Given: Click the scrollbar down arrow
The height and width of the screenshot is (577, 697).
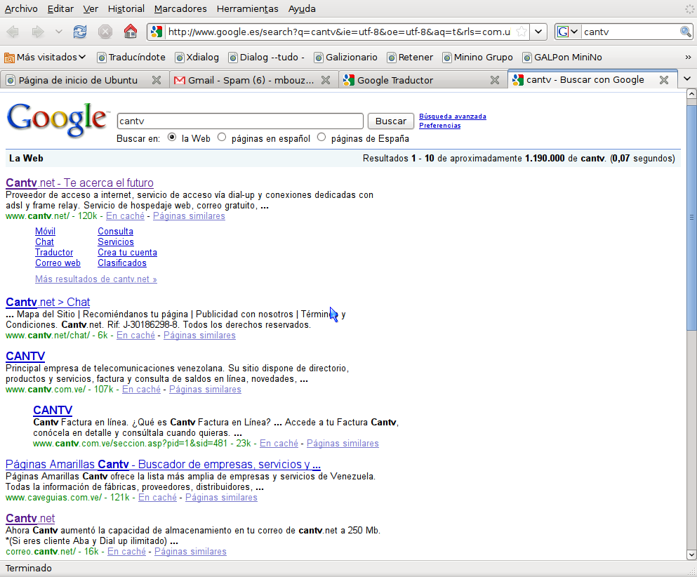Looking at the screenshot, I should (691, 555).
